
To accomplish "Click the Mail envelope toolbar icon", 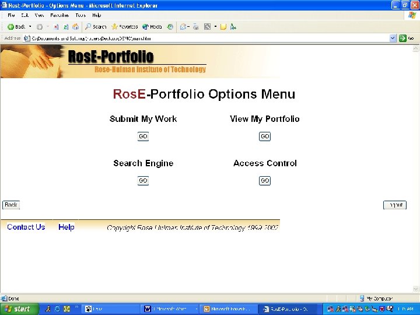I will pos(183,27).
